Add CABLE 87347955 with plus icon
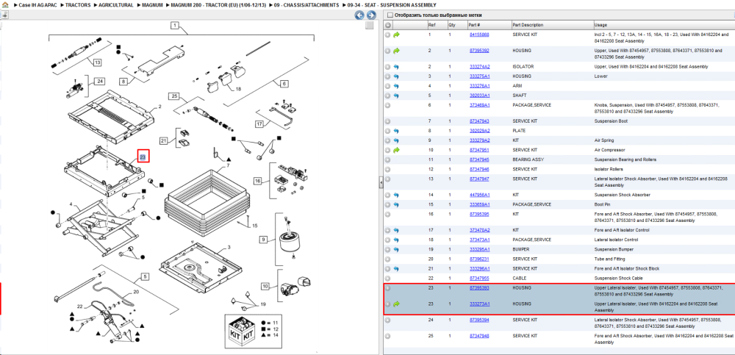 click(x=387, y=279)
